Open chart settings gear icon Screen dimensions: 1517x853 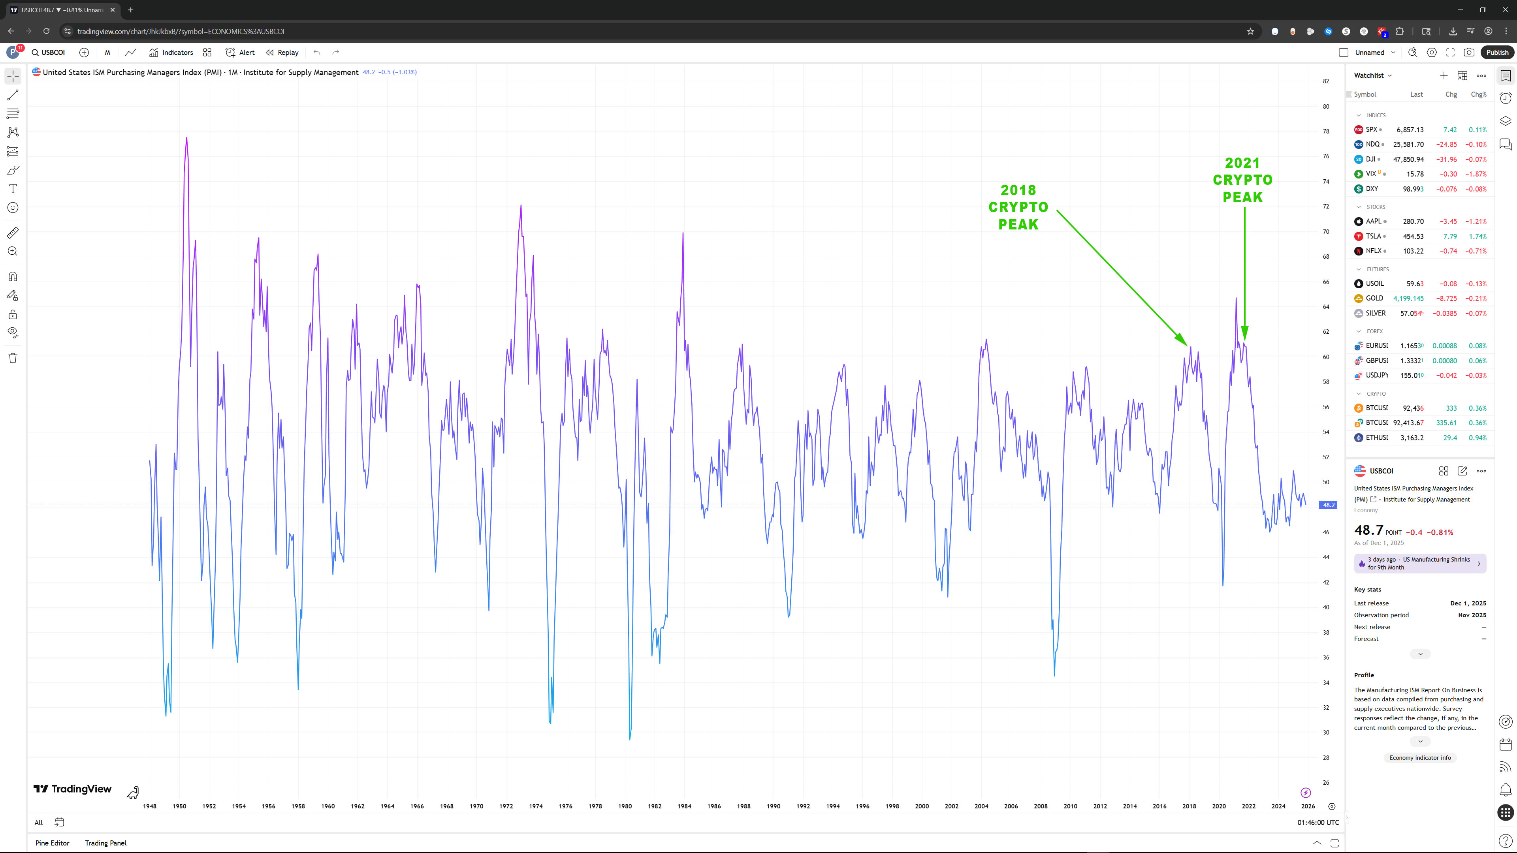1432,53
